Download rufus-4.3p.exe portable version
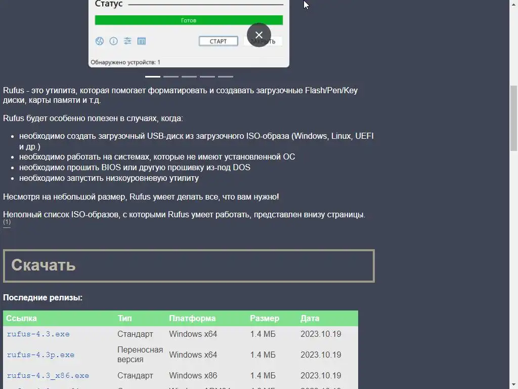The width and height of the screenshot is (518, 389). 40,355
